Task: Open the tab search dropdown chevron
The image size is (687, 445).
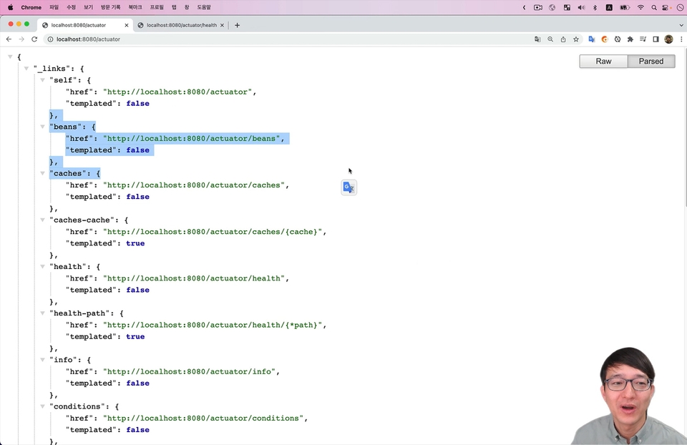Action: click(x=681, y=25)
